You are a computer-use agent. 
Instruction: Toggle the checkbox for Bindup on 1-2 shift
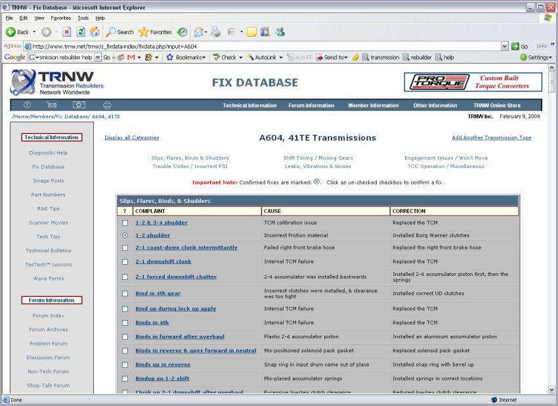tap(125, 378)
